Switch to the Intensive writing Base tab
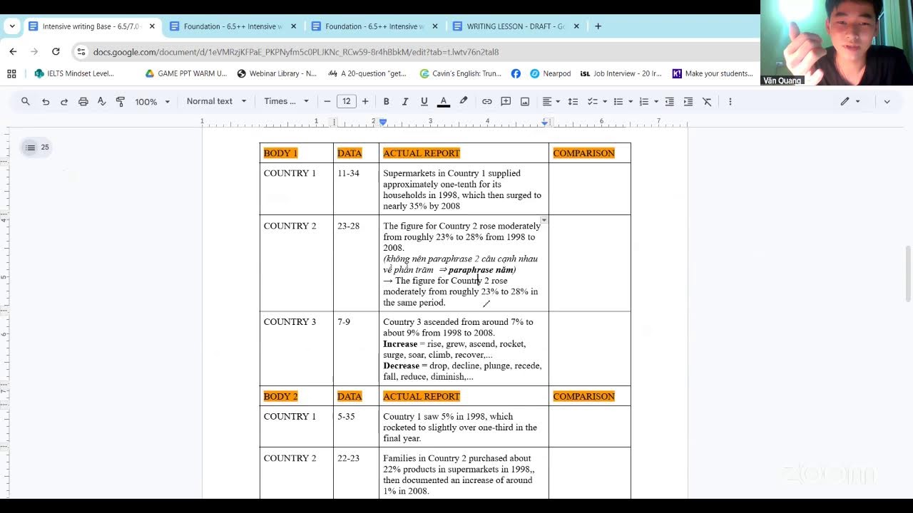913x513 pixels. click(91, 26)
